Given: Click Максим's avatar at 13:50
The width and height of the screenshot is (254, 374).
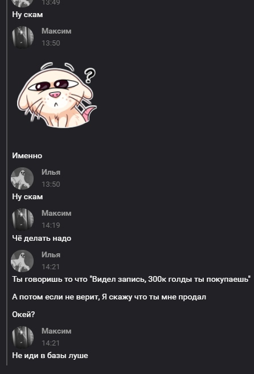Looking at the screenshot, I should tap(22, 37).
